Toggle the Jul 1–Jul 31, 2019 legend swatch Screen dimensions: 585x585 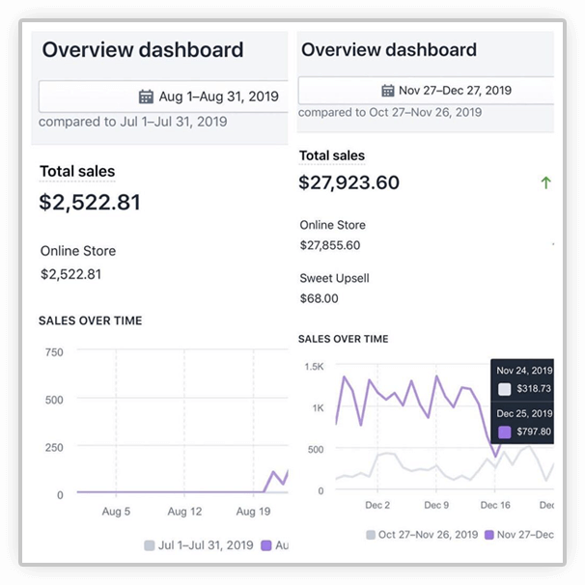point(150,545)
